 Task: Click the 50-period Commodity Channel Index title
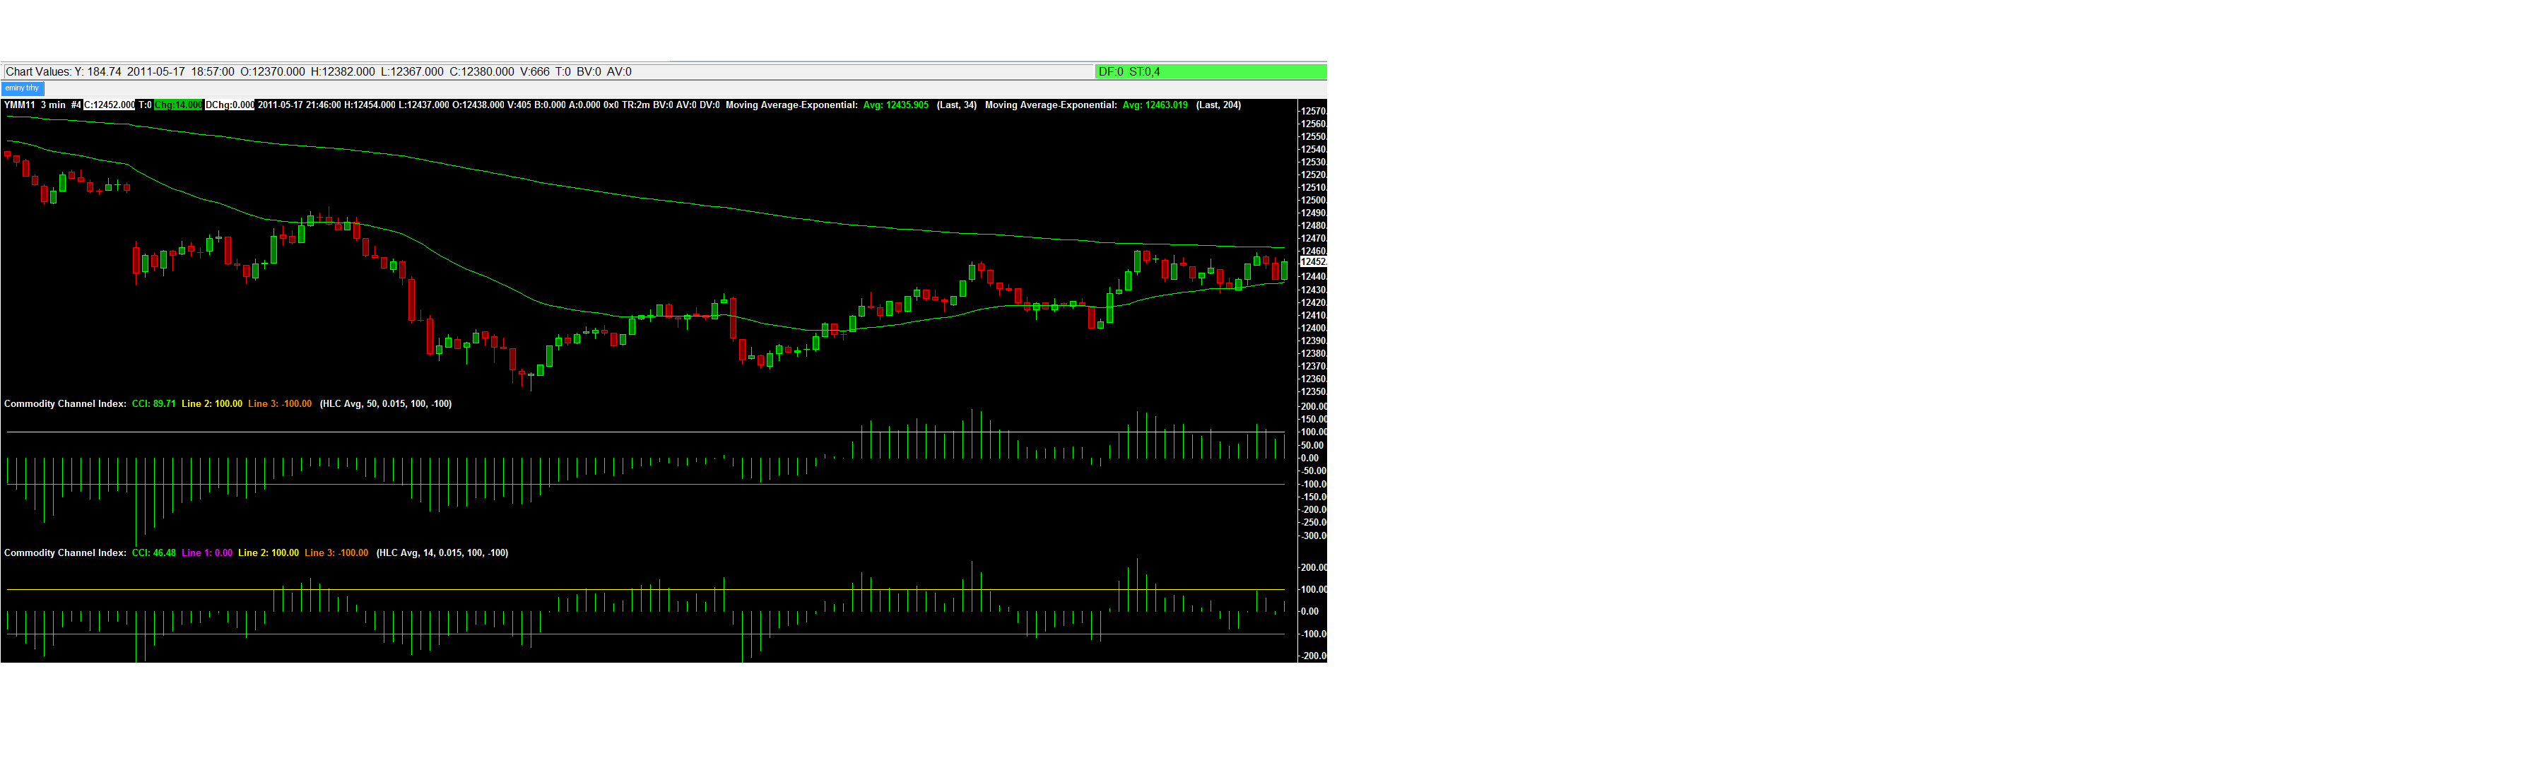pyautogui.click(x=65, y=403)
